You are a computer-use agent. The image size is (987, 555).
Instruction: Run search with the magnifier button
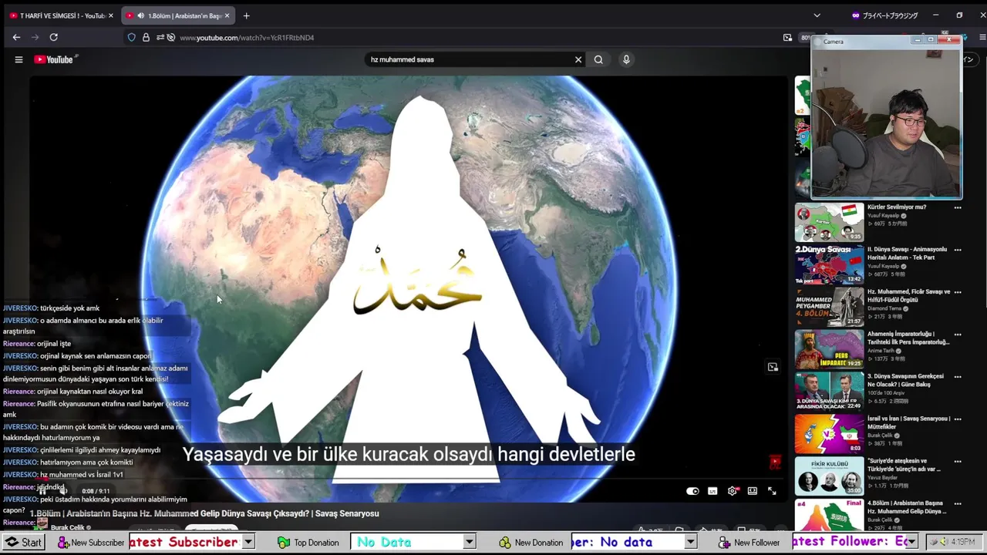[598, 59]
